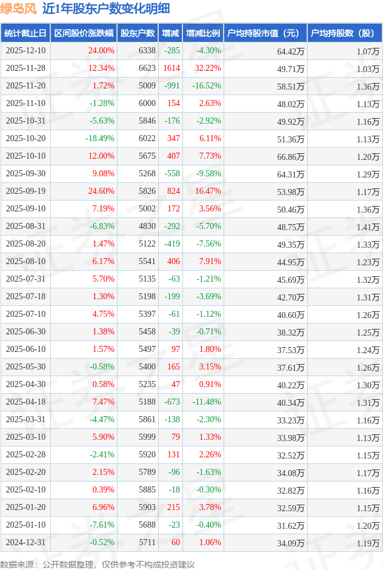
Task: Select the 2025-09-19 date cell
Action: point(25,191)
